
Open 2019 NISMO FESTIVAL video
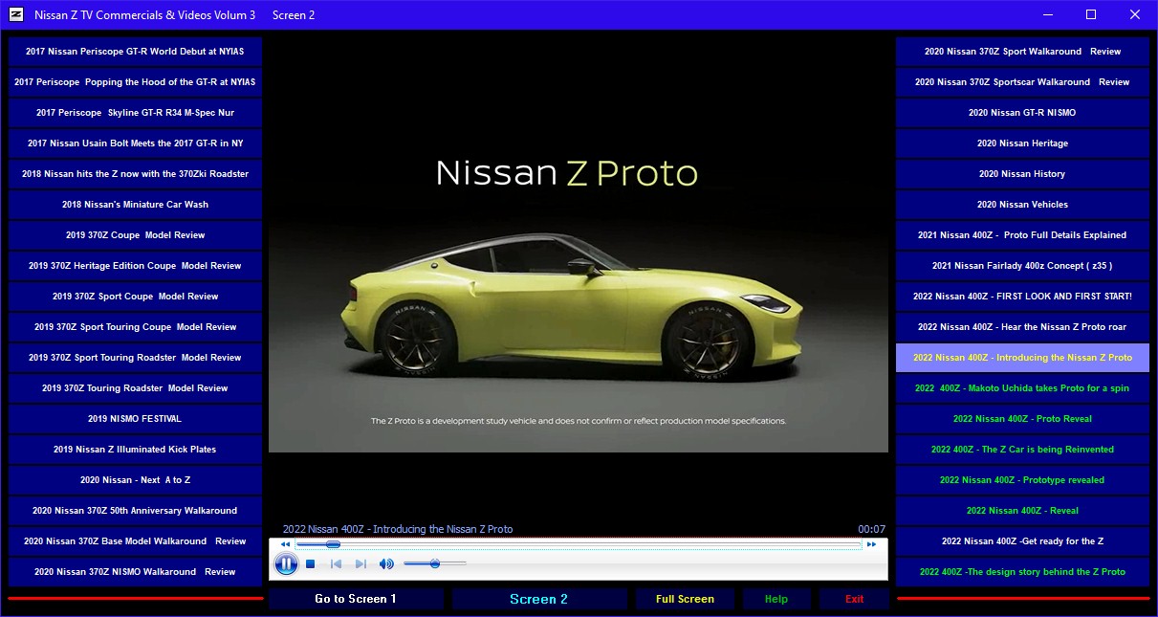pyautogui.click(x=135, y=419)
